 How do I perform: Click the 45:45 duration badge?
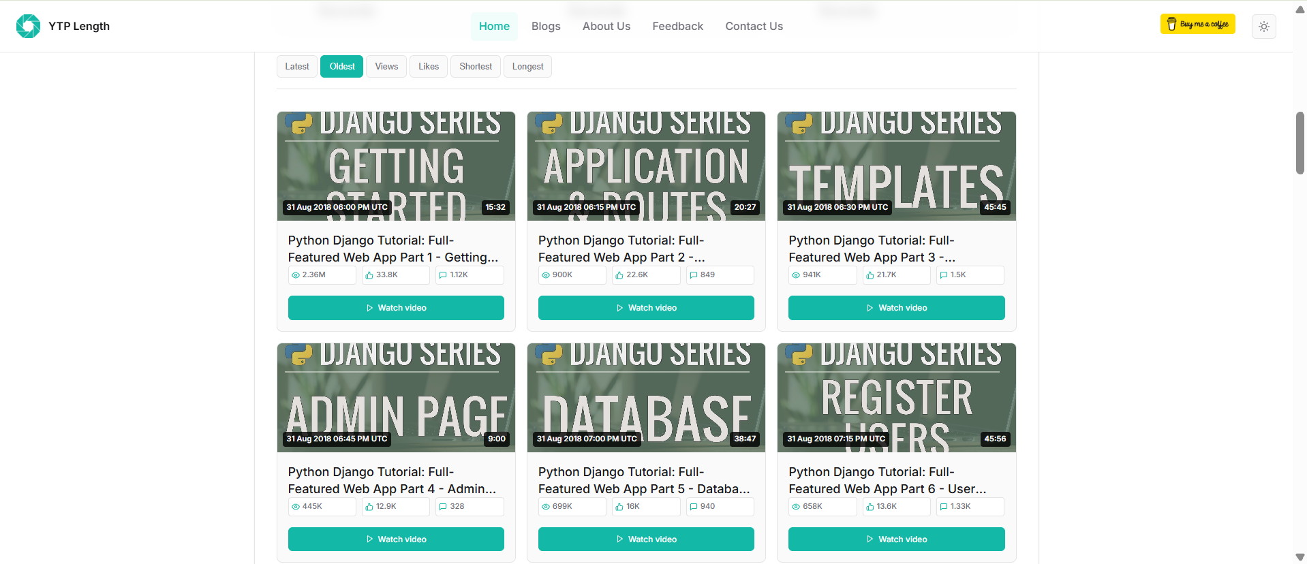click(995, 207)
